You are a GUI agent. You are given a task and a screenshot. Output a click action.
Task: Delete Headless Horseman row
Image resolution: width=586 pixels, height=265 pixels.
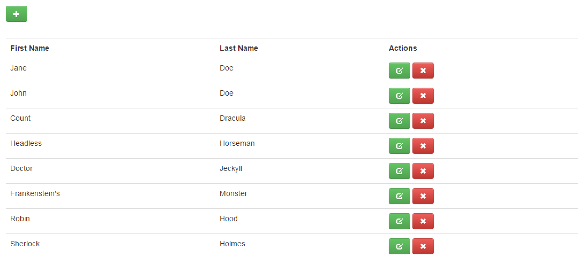coord(423,146)
